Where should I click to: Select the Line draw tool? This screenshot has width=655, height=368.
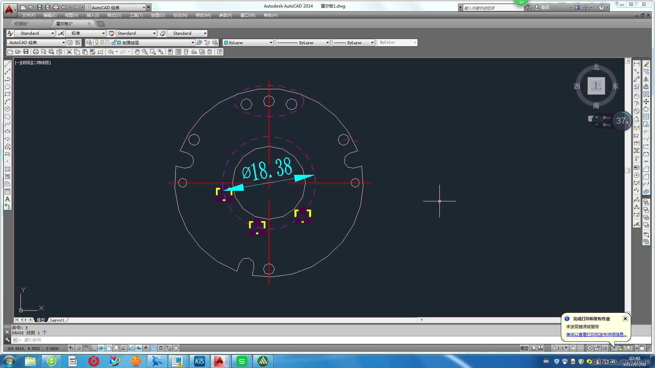[8, 64]
